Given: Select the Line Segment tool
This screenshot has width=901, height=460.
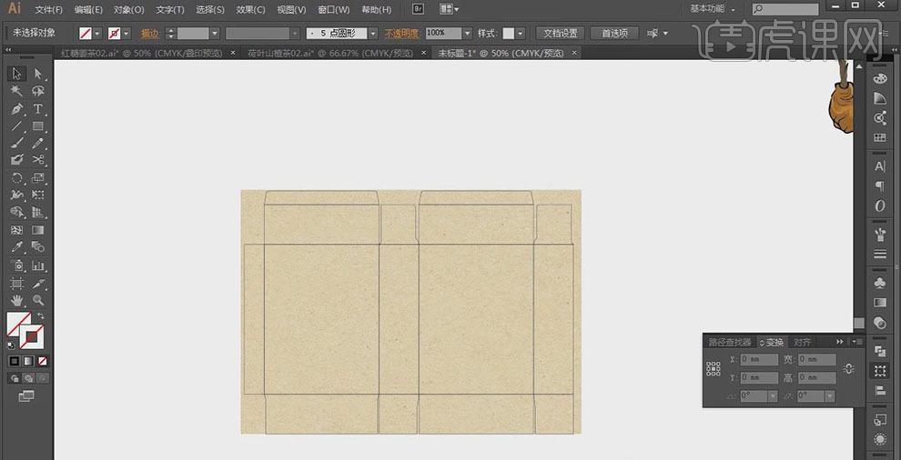Looking at the screenshot, I should point(16,125).
